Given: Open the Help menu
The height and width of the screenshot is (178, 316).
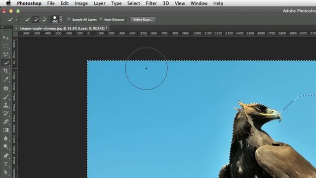Looking at the screenshot, I should pos(218,3).
